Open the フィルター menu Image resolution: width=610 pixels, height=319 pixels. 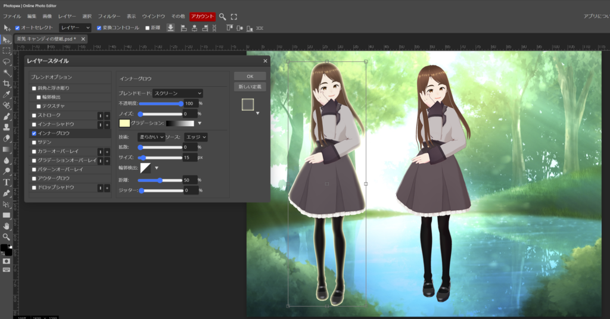click(109, 17)
